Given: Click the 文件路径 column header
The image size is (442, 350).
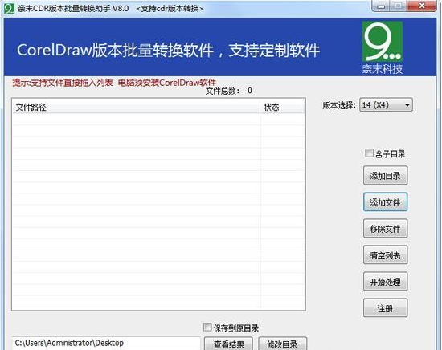Looking at the screenshot, I should [x=137, y=107].
